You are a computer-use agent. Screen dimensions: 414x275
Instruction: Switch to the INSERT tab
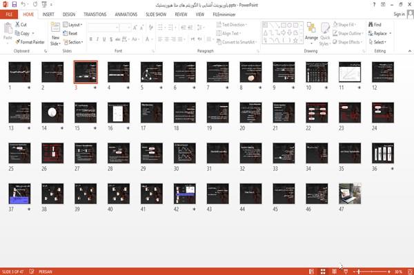click(x=48, y=14)
